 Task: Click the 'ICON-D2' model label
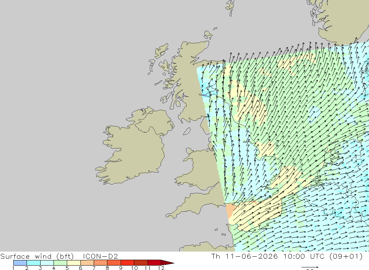[x=100, y=256]
